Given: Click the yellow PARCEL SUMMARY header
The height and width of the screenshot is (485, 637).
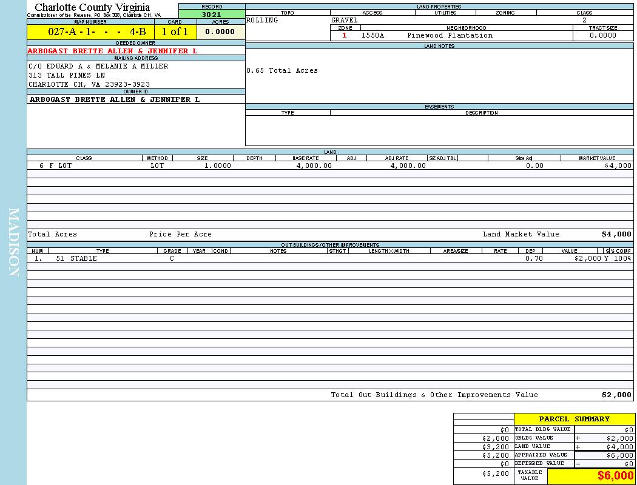Looking at the screenshot, I should pyautogui.click(x=574, y=419).
